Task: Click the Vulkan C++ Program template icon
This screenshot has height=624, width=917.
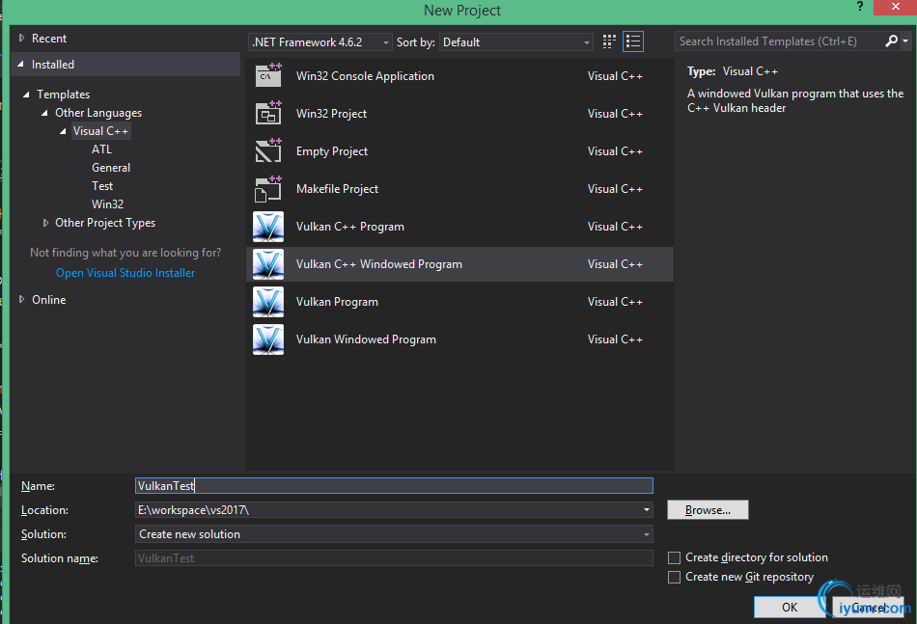Action: click(268, 227)
